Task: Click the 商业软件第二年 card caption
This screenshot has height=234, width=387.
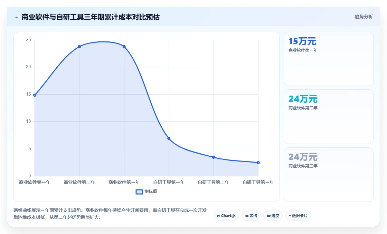Action: (x=303, y=108)
